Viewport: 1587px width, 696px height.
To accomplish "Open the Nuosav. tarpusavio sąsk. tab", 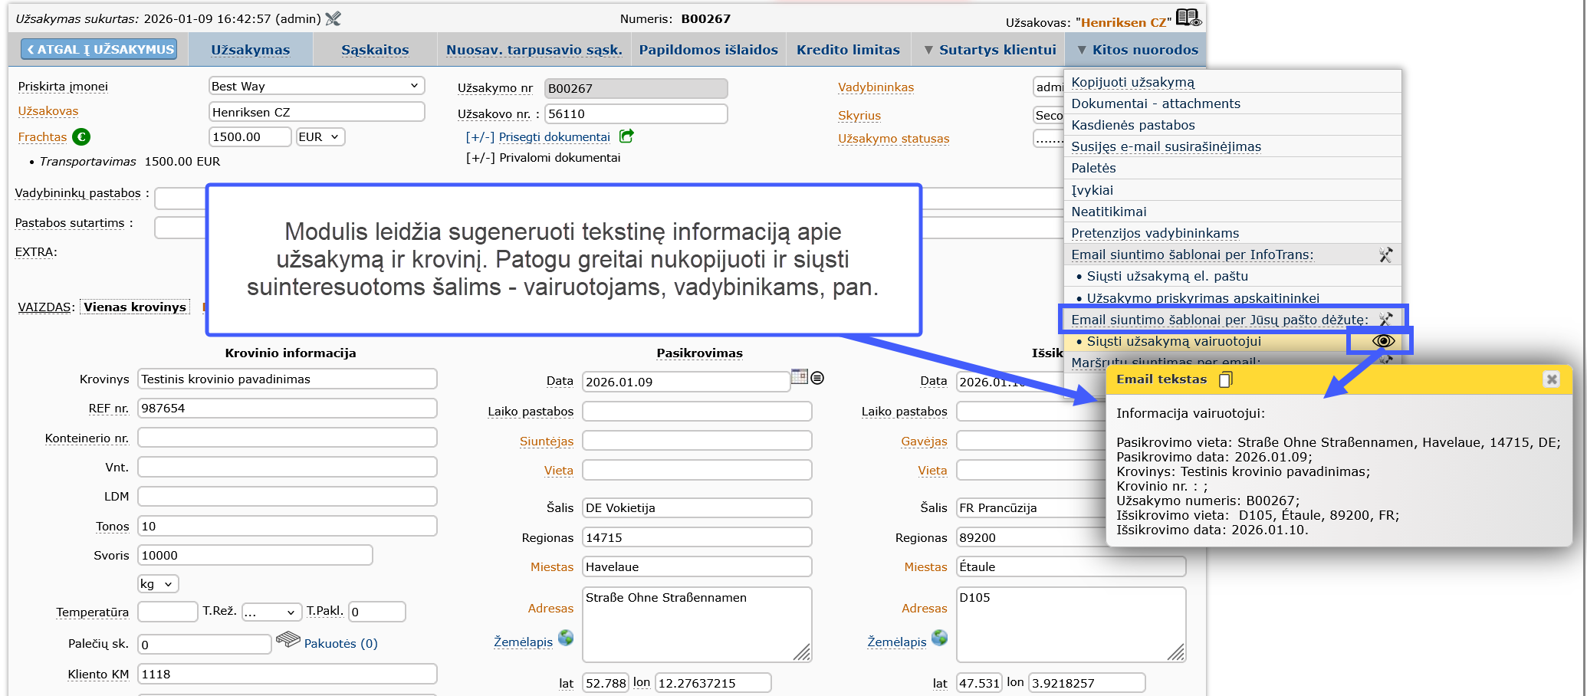I will 534,50.
